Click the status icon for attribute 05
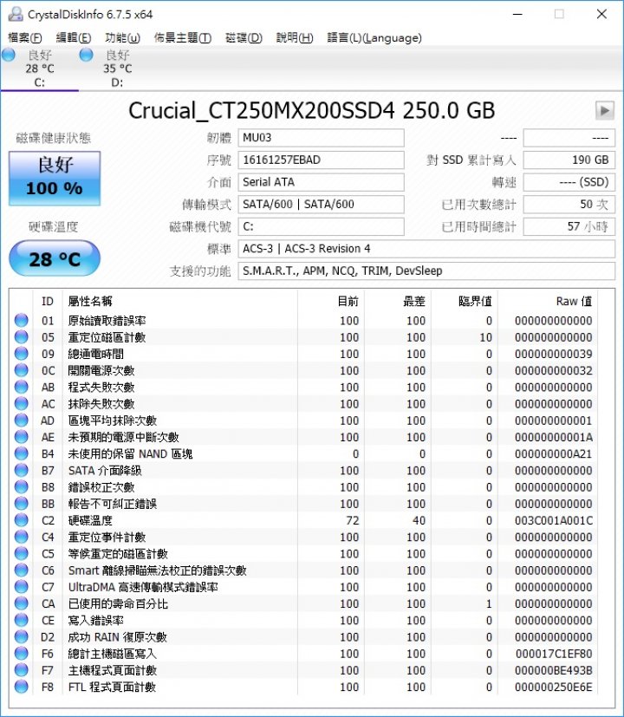 coord(22,337)
